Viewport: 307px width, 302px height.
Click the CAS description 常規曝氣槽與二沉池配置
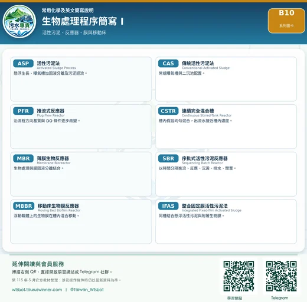tap(182, 74)
